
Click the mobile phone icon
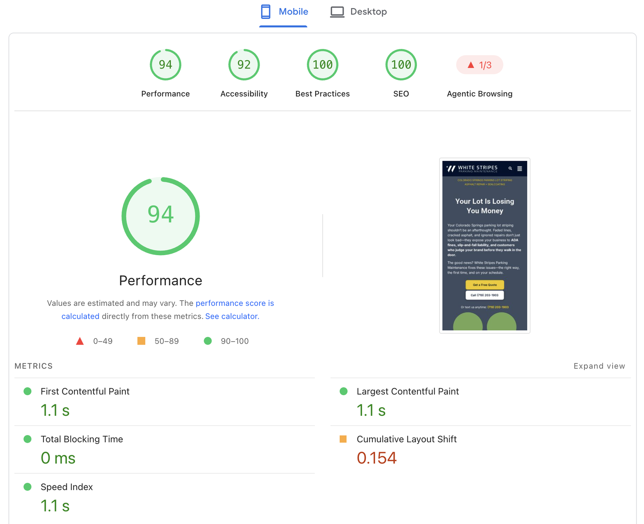coord(266,12)
